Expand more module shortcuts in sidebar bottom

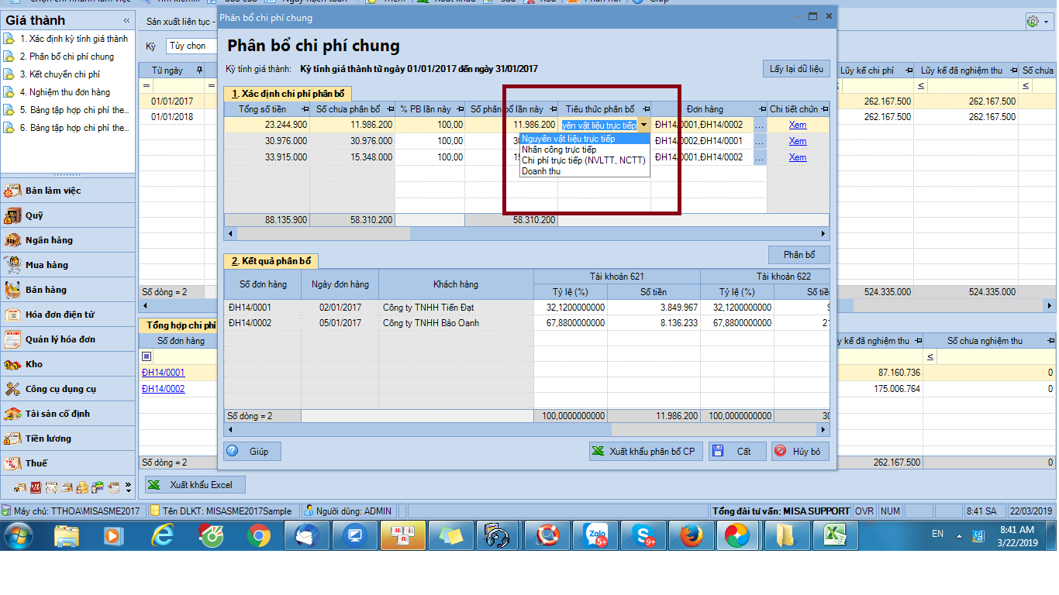pyautogui.click(x=128, y=487)
